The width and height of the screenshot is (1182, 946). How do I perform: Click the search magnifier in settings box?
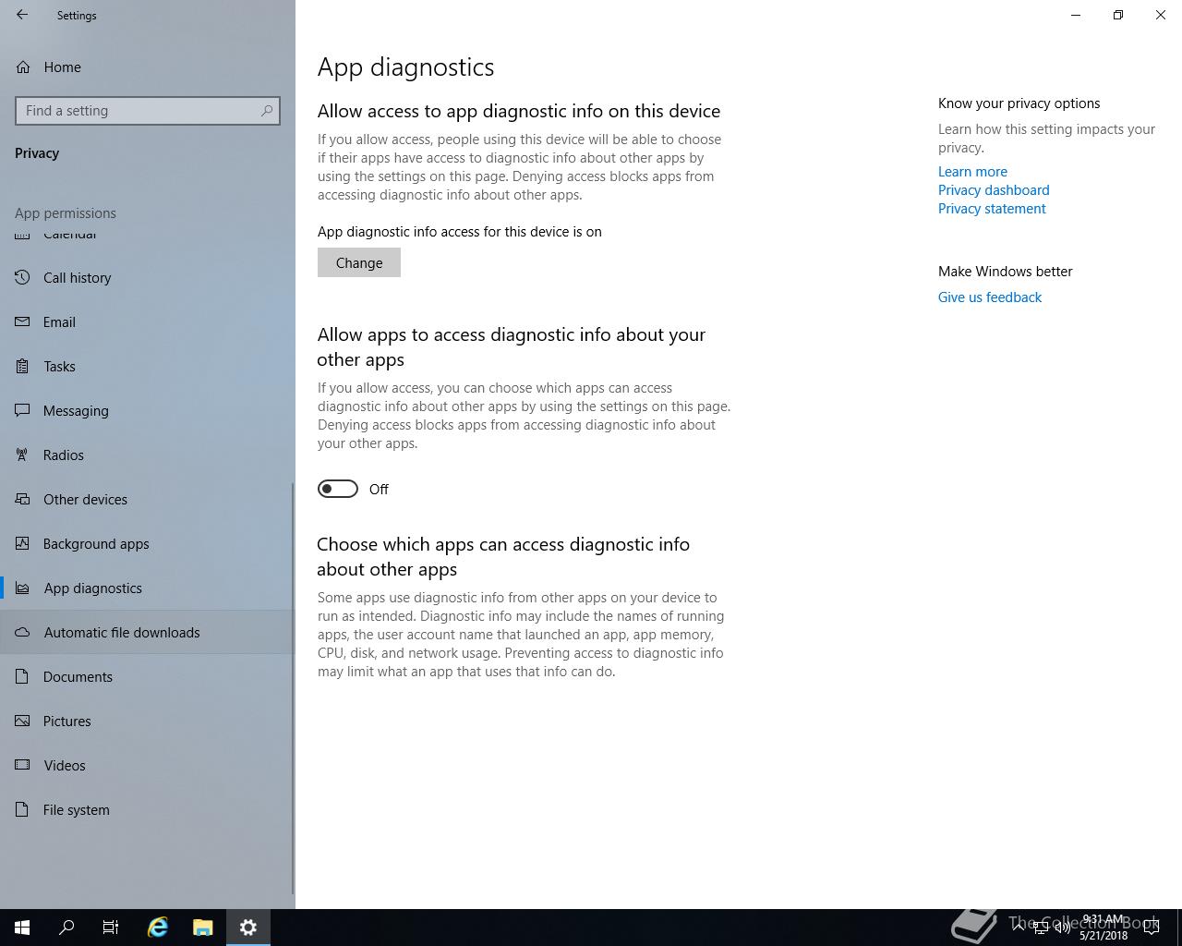[267, 111]
